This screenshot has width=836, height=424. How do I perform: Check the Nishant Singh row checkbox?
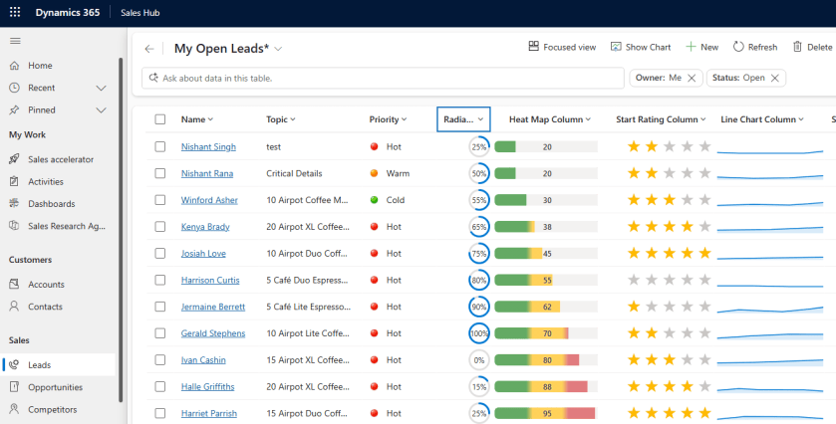tap(160, 146)
